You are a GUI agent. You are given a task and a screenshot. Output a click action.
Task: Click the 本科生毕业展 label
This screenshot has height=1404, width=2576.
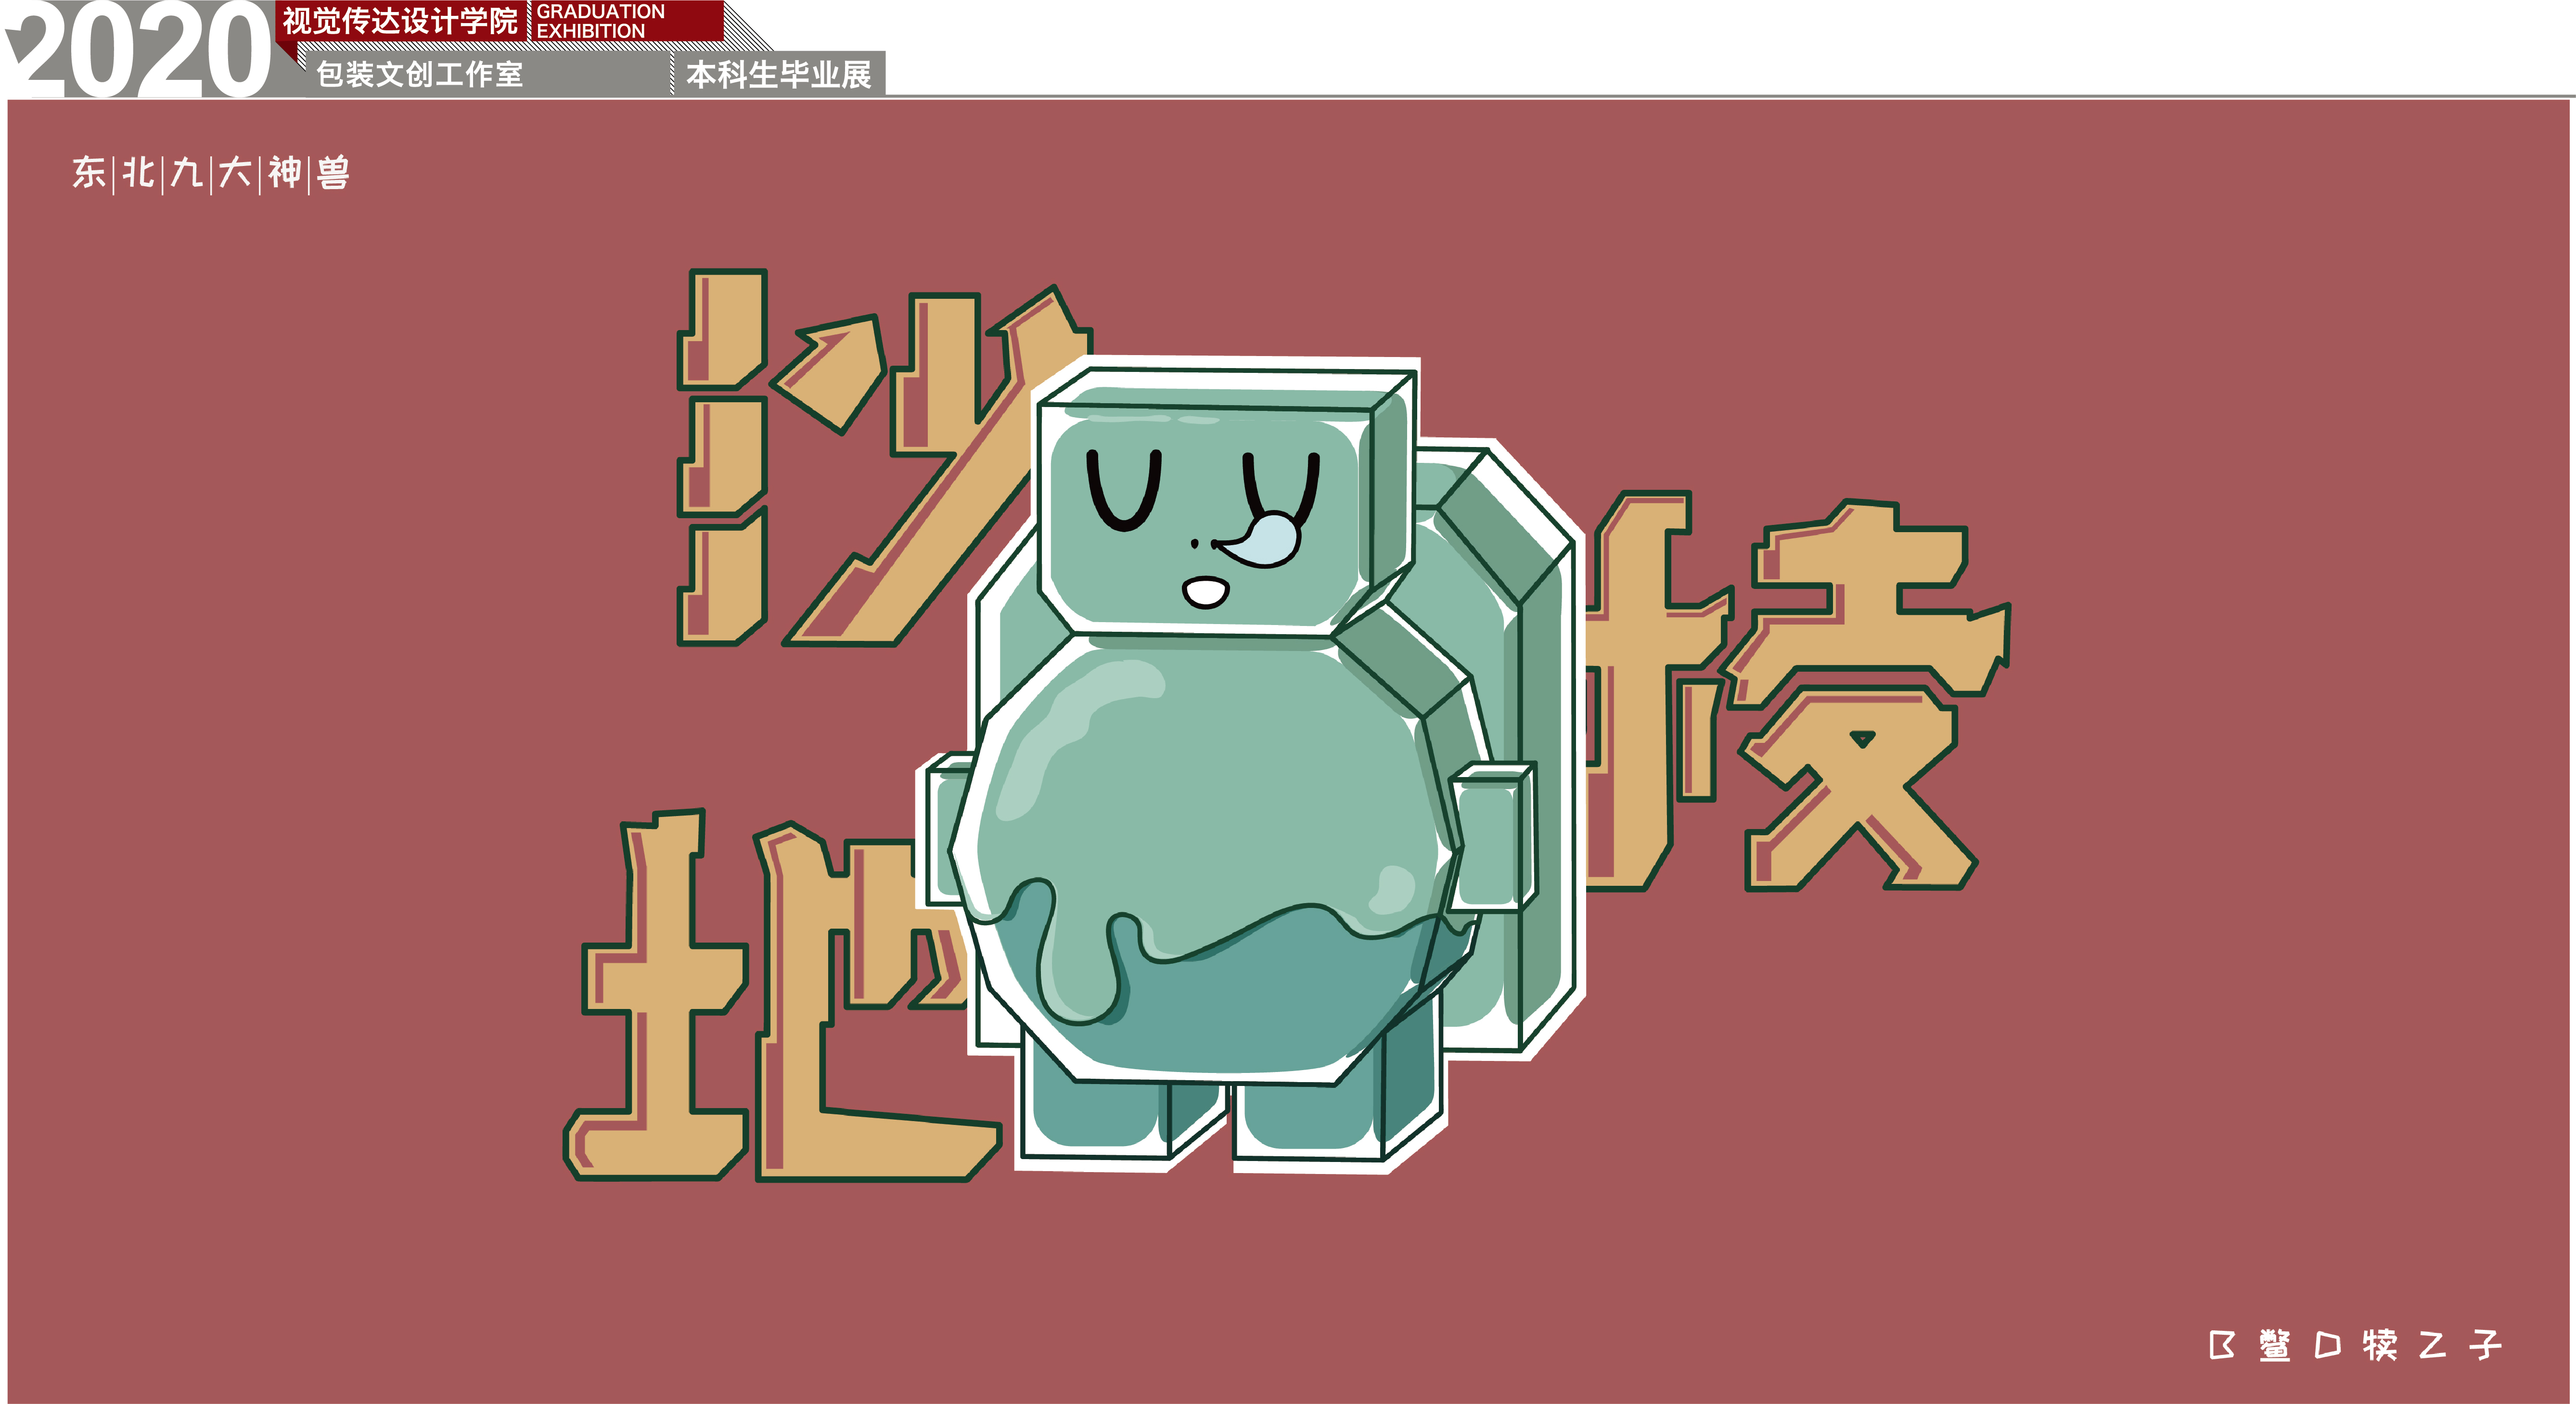778,74
